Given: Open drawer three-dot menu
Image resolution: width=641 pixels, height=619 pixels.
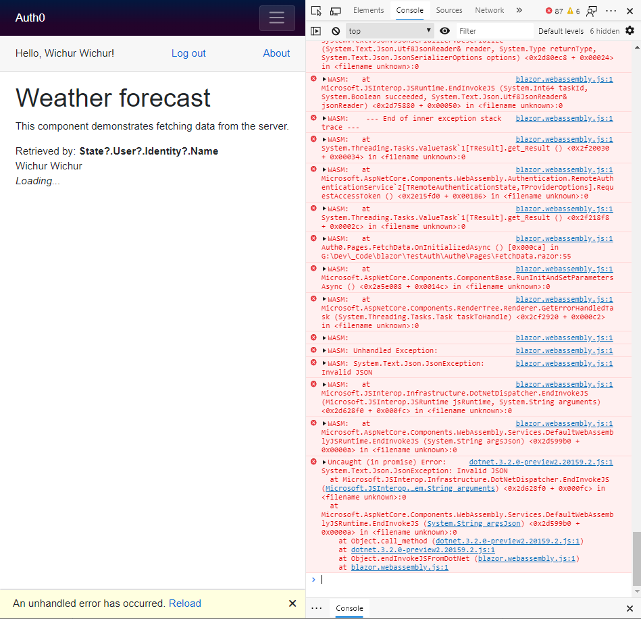Looking at the screenshot, I should coord(316,608).
